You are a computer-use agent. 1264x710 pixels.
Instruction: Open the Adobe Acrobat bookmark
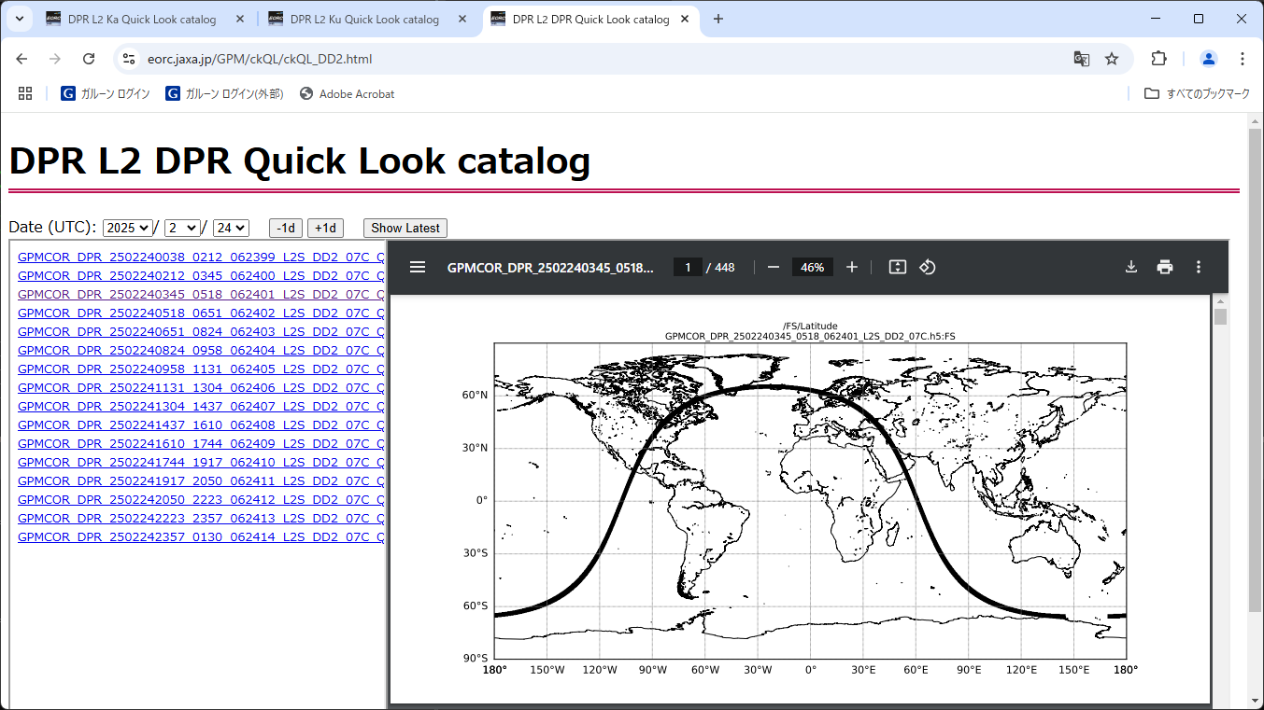tap(347, 93)
